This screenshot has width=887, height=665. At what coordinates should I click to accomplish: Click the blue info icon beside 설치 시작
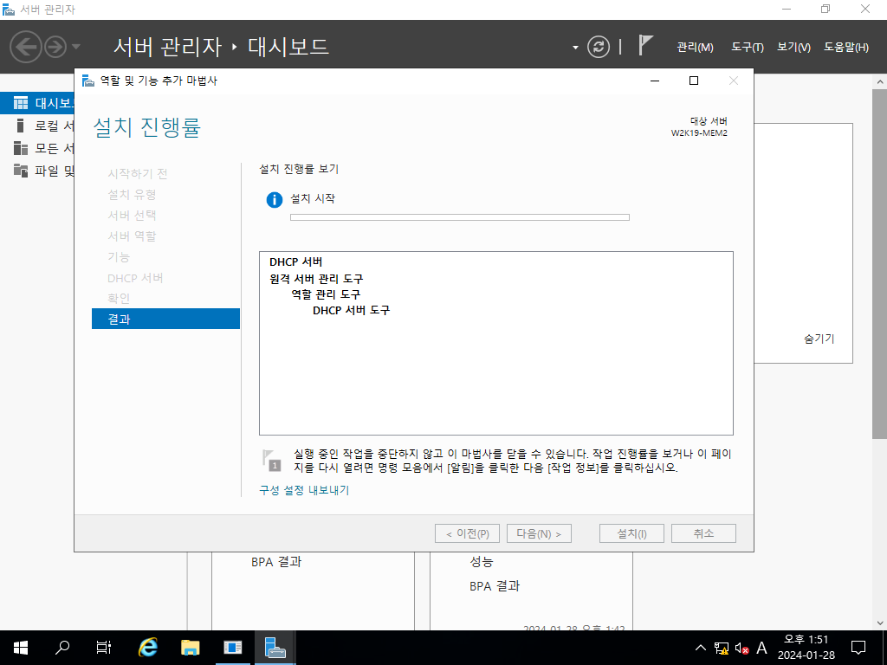click(275, 200)
